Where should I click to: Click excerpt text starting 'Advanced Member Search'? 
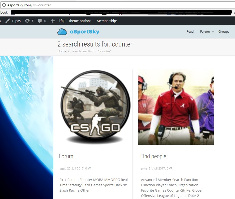[172, 188]
